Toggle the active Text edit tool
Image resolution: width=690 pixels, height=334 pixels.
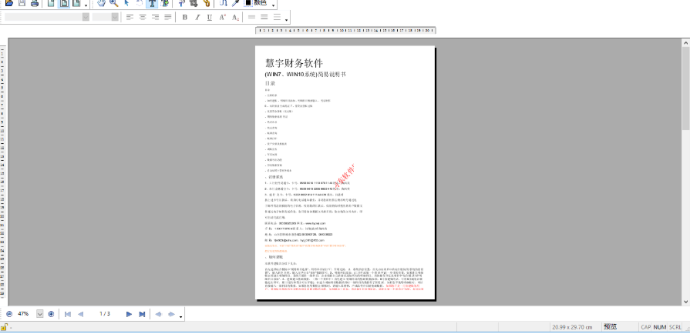[x=152, y=3]
